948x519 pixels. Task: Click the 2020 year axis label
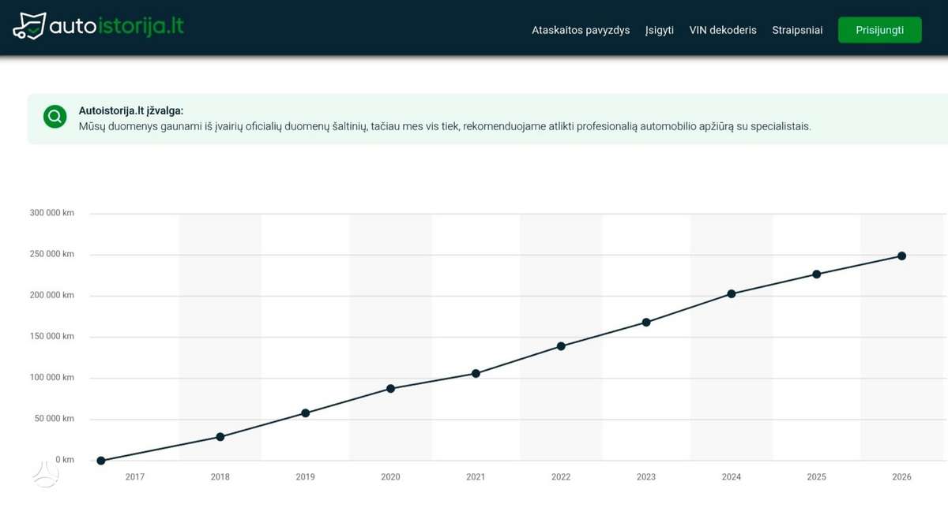[x=391, y=477]
